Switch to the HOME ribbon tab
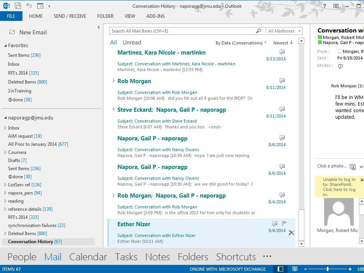The image size is (364, 273). click(36, 16)
